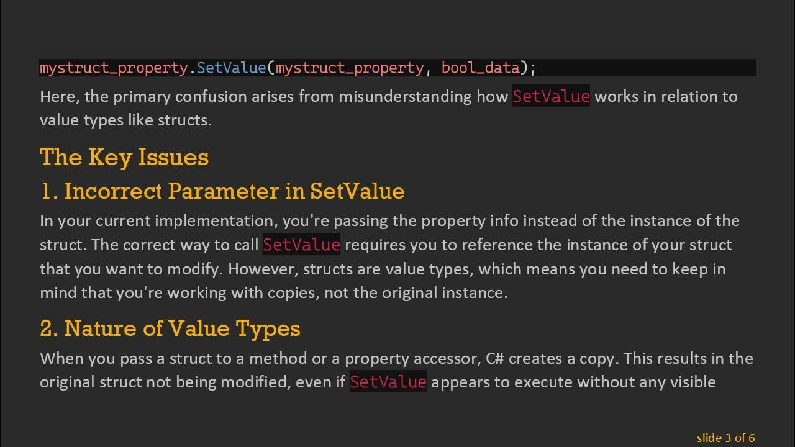Click mystruct_property before the dot in the code line
The width and height of the screenshot is (795, 447).
pos(114,68)
